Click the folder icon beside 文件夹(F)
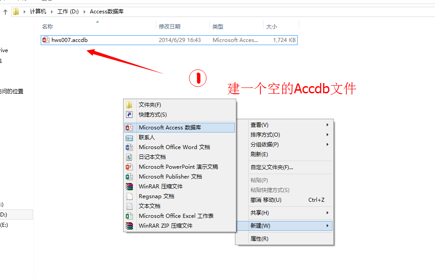This screenshot has width=435, height=279. (x=129, y=105)
